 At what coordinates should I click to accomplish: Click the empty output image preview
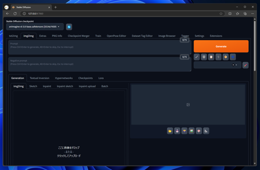click(188, 105)
